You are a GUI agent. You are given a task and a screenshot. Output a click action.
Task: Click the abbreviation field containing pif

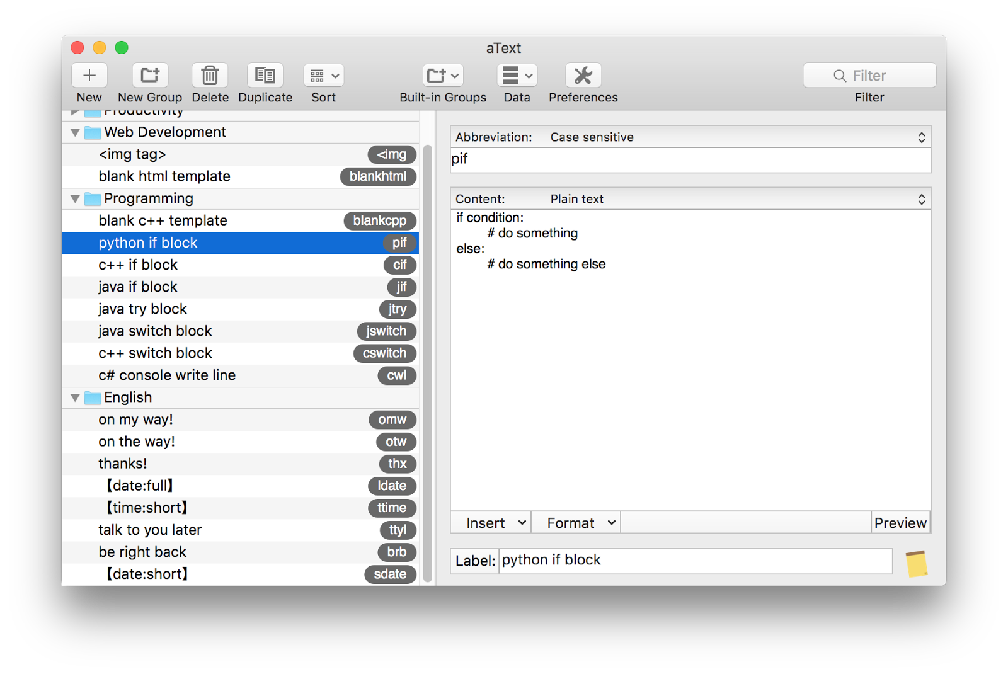pos(690,160)
